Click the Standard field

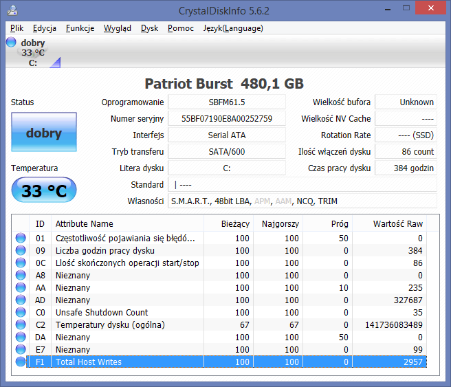pyautogui.click(x=302, y=185)
